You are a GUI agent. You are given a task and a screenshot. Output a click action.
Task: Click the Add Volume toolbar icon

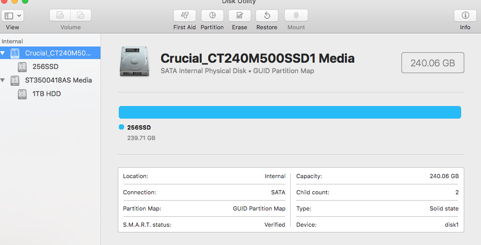coord(60,15)
